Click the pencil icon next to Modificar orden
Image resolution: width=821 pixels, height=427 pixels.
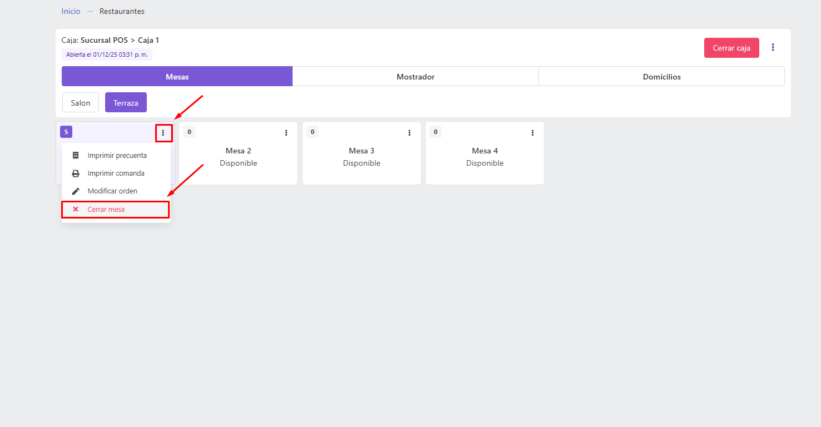(x=76, y=191)
